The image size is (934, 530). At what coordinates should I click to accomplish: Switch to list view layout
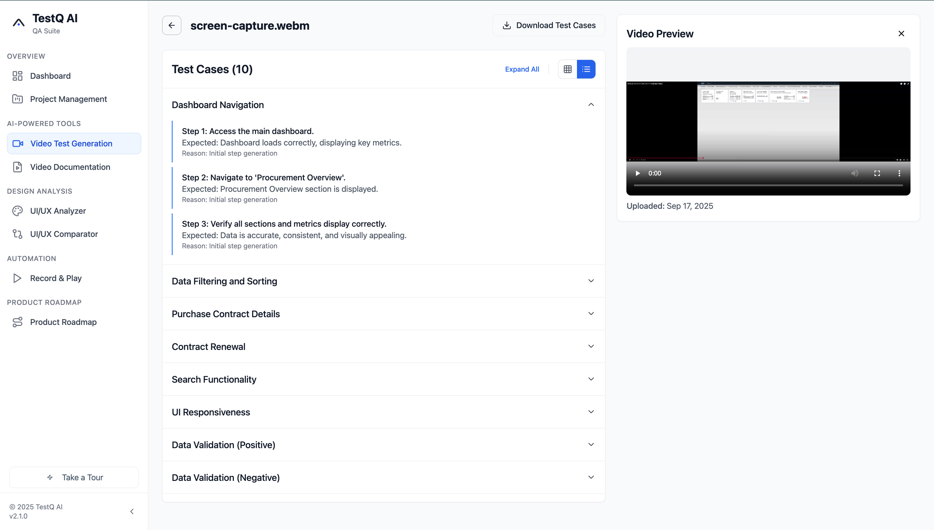[x=586, y=69]
